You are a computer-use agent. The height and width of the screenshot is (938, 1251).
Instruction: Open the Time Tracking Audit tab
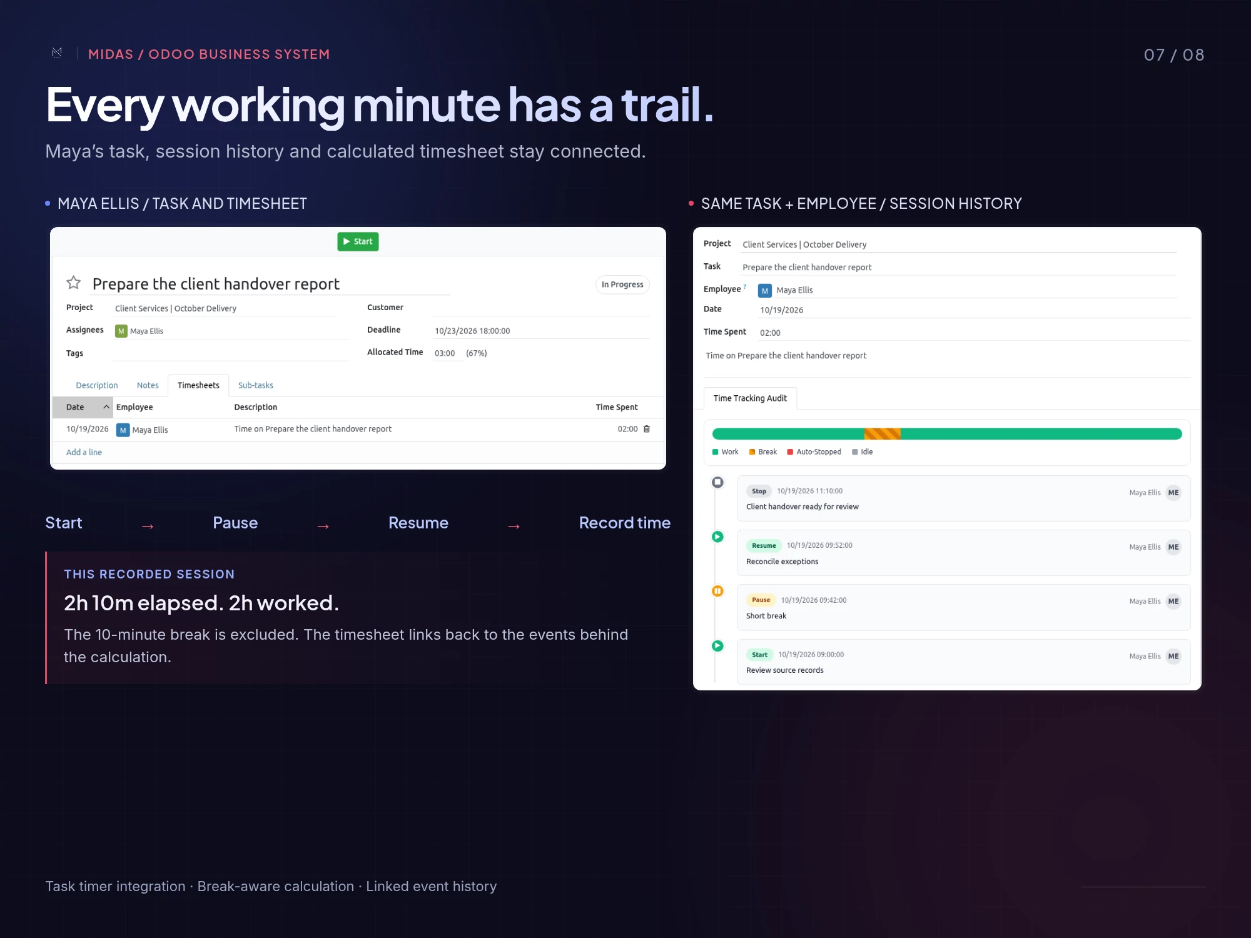[x=750, y=398]
